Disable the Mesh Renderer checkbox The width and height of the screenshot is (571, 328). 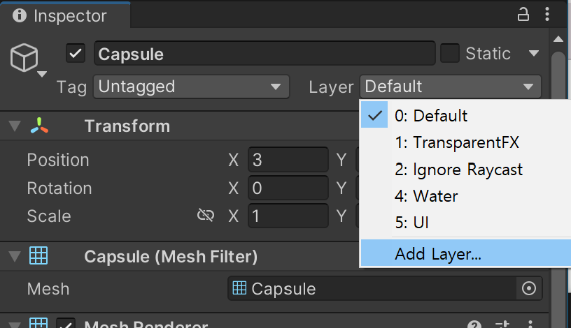[66, 325]
